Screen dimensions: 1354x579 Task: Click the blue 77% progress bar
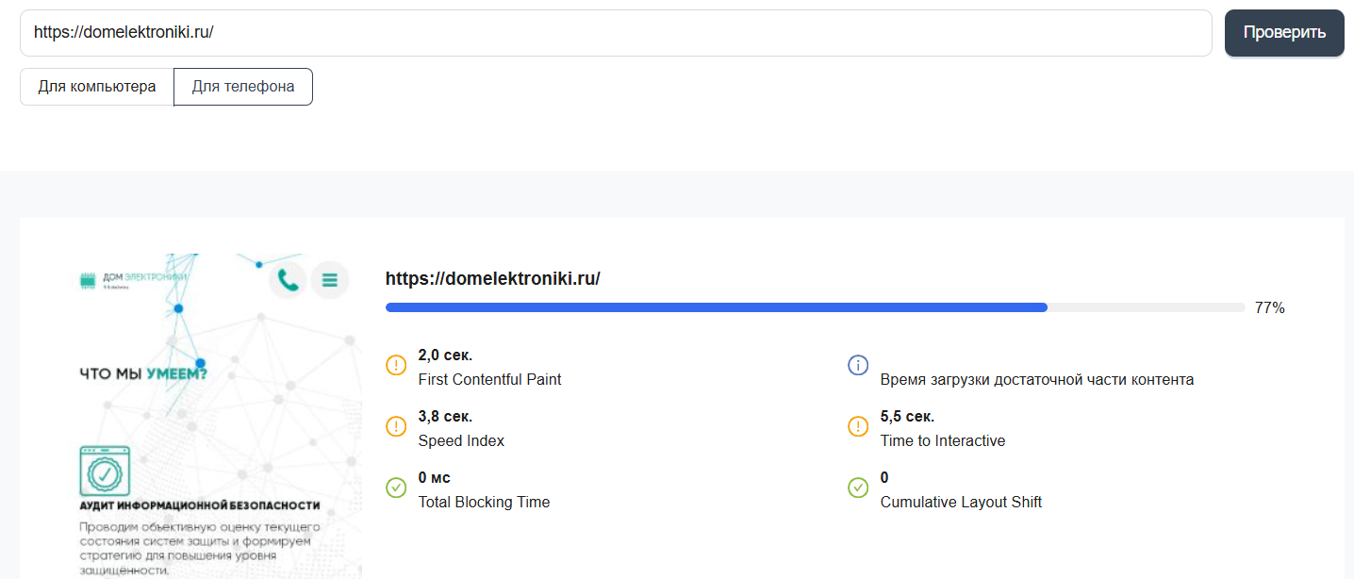[717, 307]
